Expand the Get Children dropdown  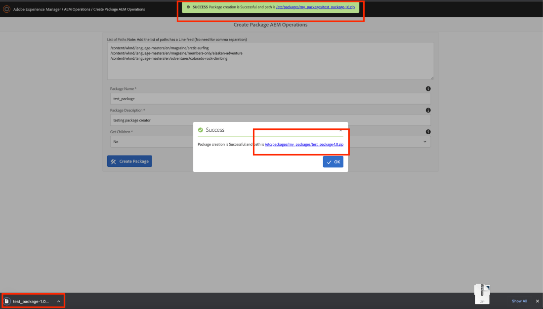tap(424, 142)
